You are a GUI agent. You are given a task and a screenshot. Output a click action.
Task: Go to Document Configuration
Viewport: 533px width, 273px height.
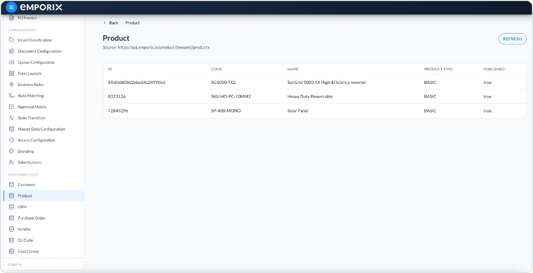point(44,51)
